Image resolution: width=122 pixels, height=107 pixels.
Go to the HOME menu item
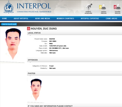[4, 18]
